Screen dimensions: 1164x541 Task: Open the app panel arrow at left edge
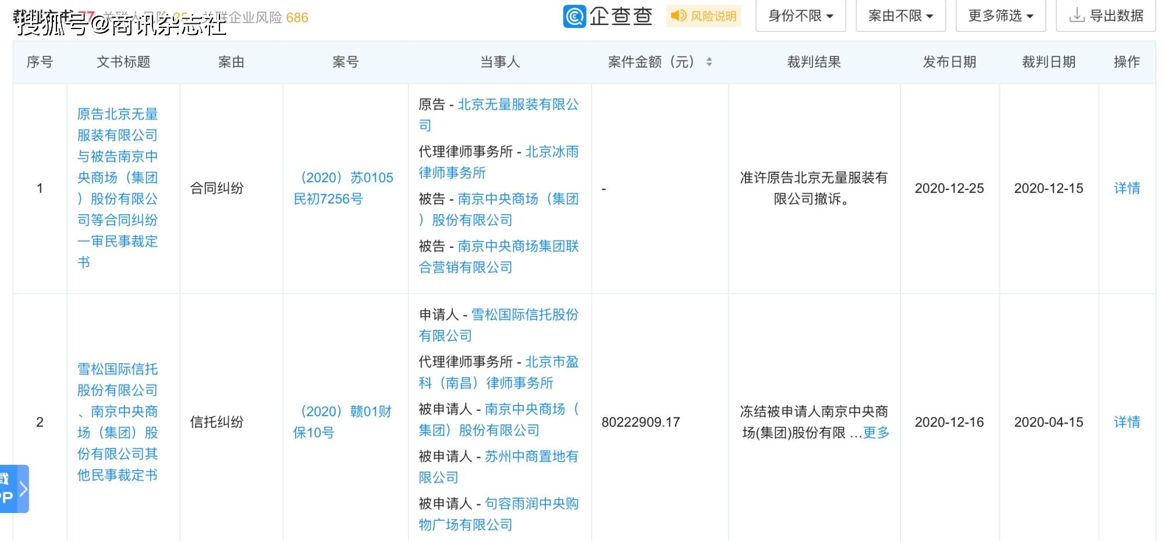[x=23, y=489]
